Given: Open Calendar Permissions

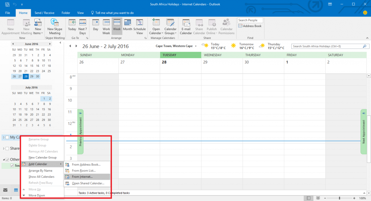Looking at the screenshot, I should tap(226, 27).
